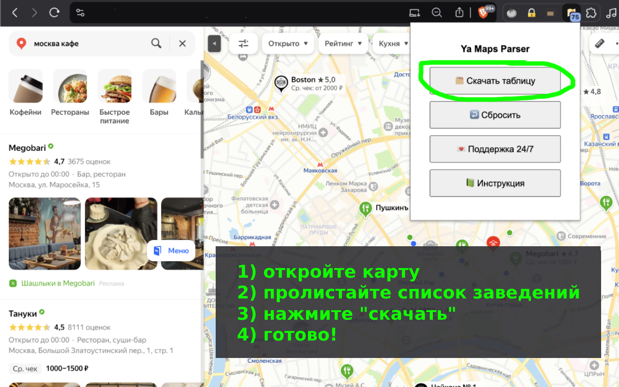Expand the Кухня filter dropdown
Image resolution: width=619 pixels, height=387 pixels.
[x=391, y=44]
